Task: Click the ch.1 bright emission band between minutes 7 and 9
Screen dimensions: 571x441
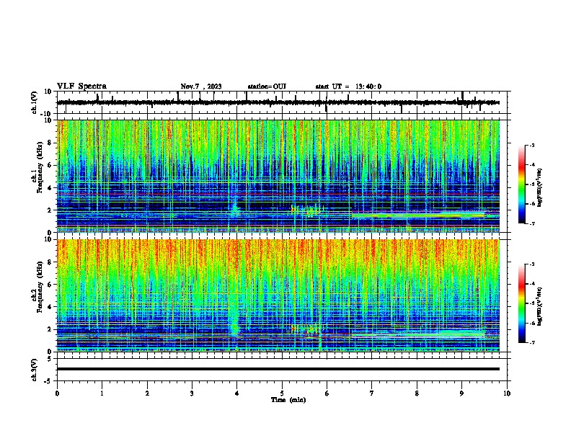Action: click(419, 215)
